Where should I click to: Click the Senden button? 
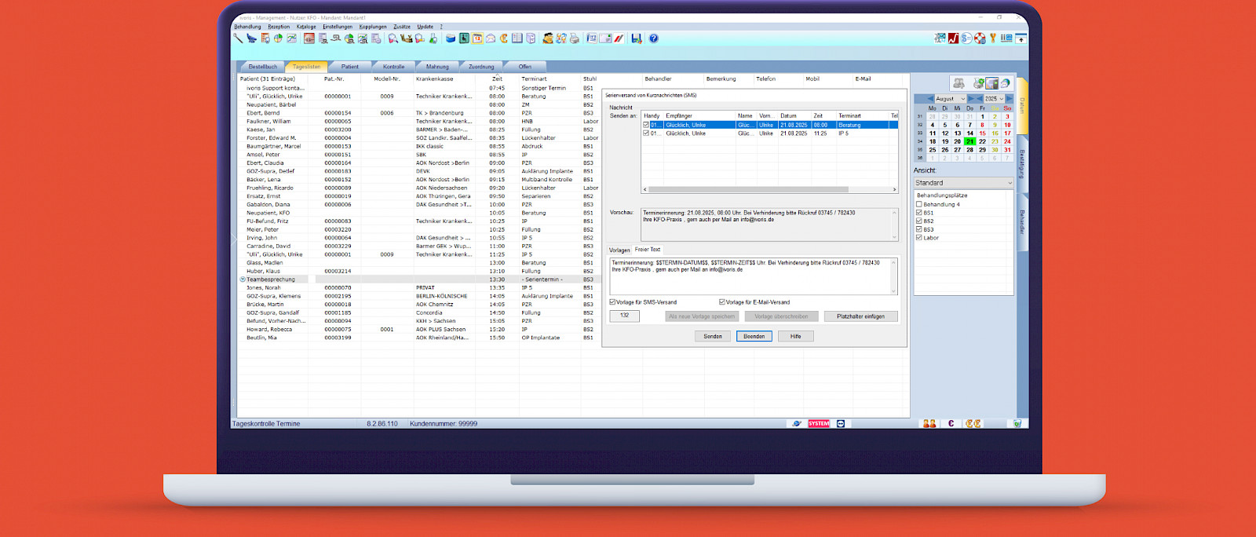[x=712, y=336]
